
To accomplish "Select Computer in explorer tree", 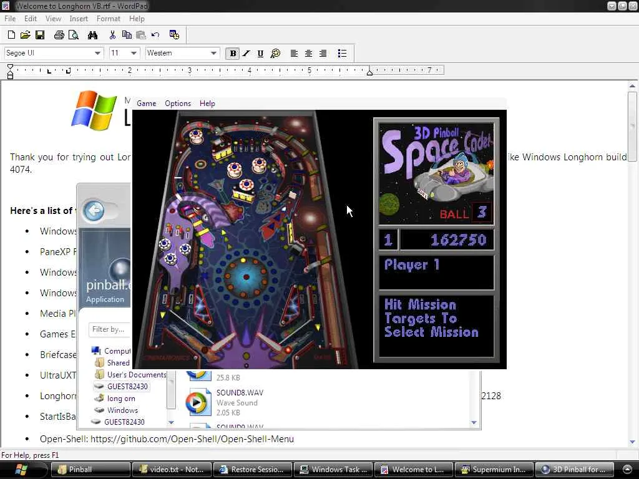I will coord(111,351).
